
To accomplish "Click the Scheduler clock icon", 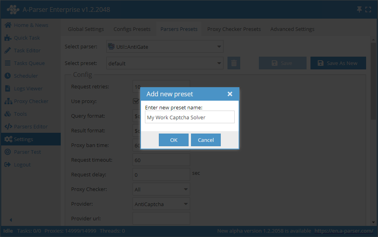I will pyautogui.click(x=8, y=76).
